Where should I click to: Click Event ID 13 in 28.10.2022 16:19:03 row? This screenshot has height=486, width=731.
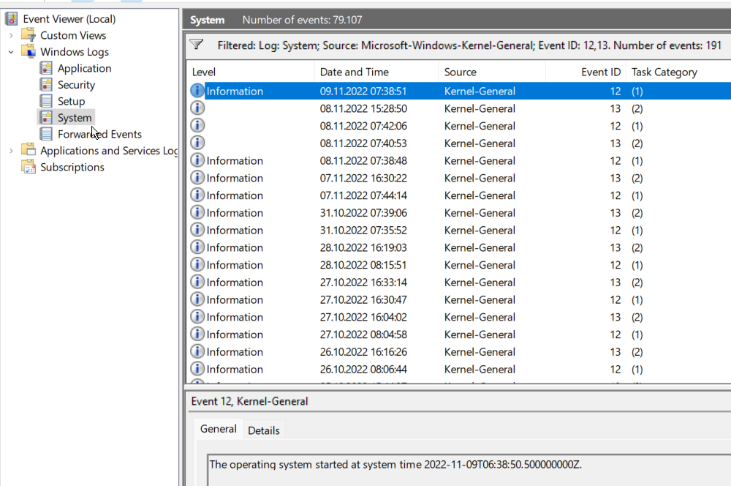click(616, 247)
